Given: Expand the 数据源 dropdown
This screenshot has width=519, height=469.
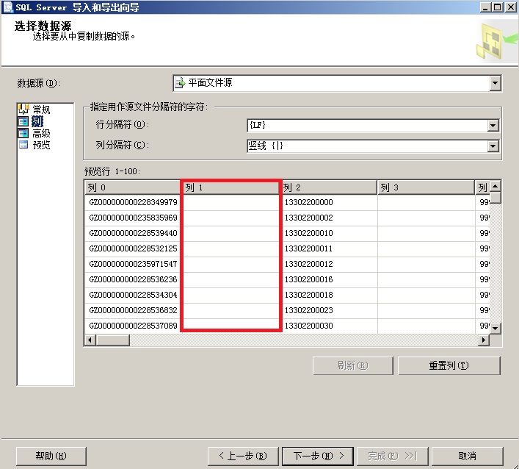Looking at the screenshot, I should [x=495, y=83].
